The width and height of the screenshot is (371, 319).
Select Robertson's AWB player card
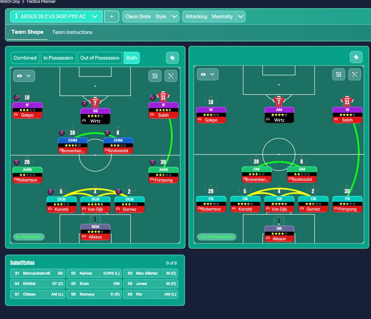pyautogui.click(x=28, y=175)
